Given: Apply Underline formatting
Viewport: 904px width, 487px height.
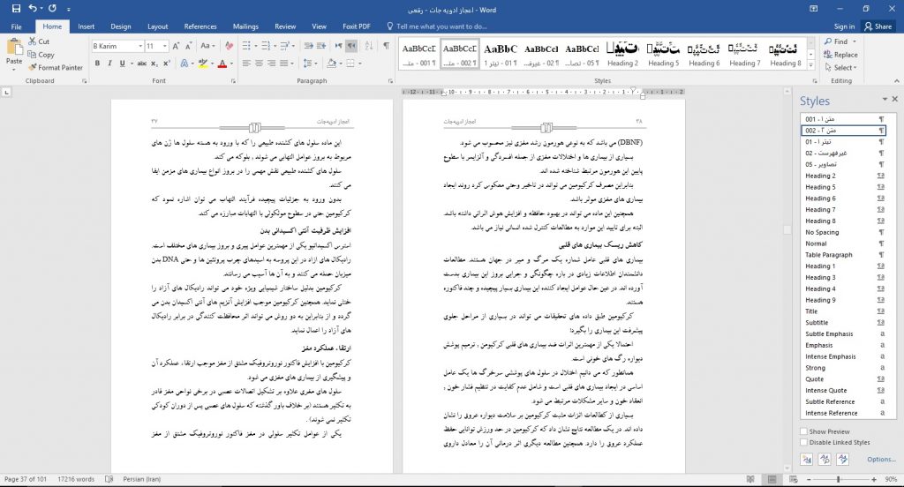Looking at the screenshot, I should point(122,64).
